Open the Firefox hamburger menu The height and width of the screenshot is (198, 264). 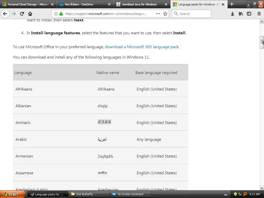[x=259, y=14]
